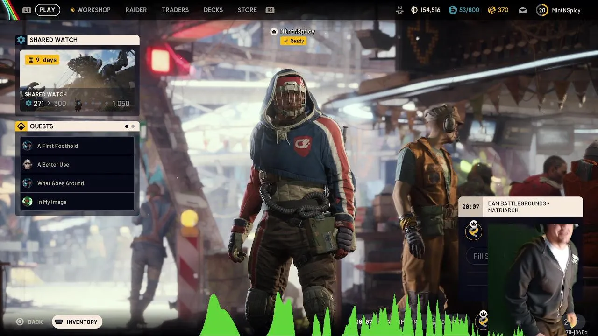Click the bottom party member emblem icon

[483, 320]
